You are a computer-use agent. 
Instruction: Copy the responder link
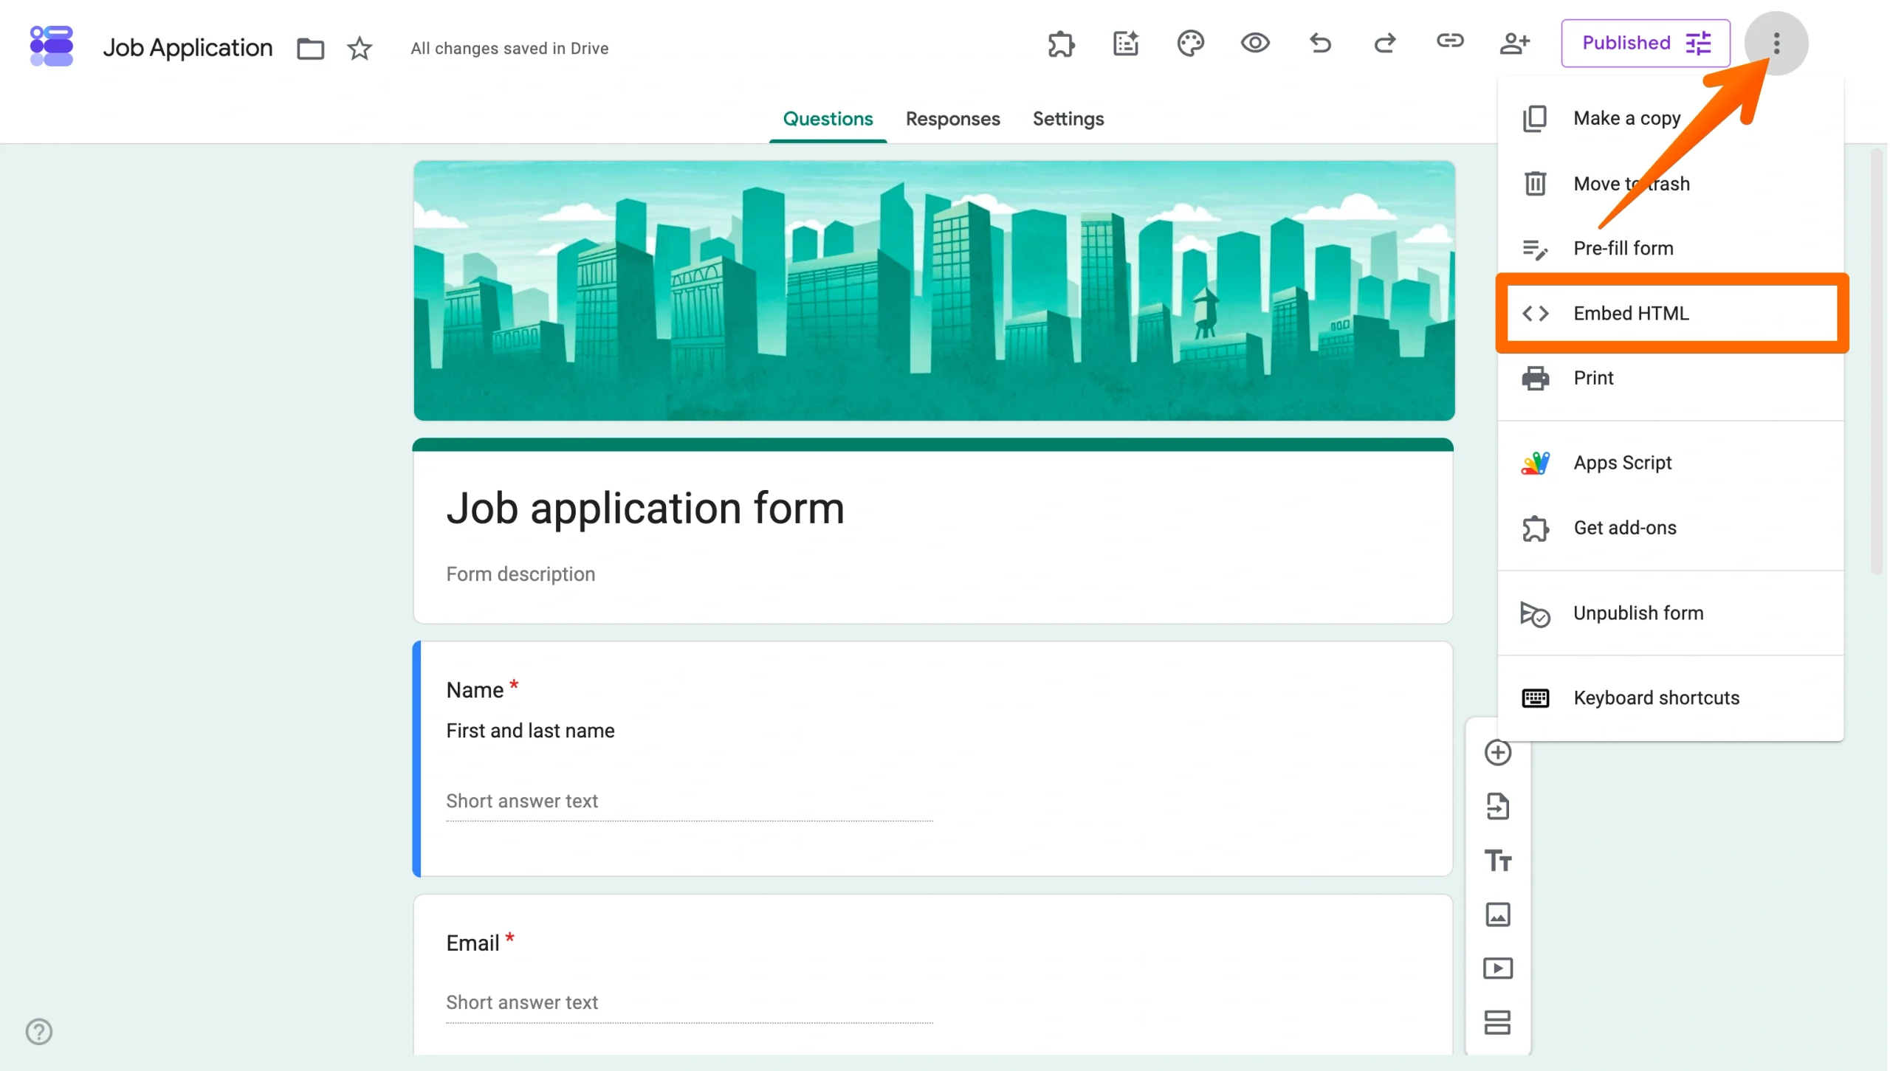1449,42
